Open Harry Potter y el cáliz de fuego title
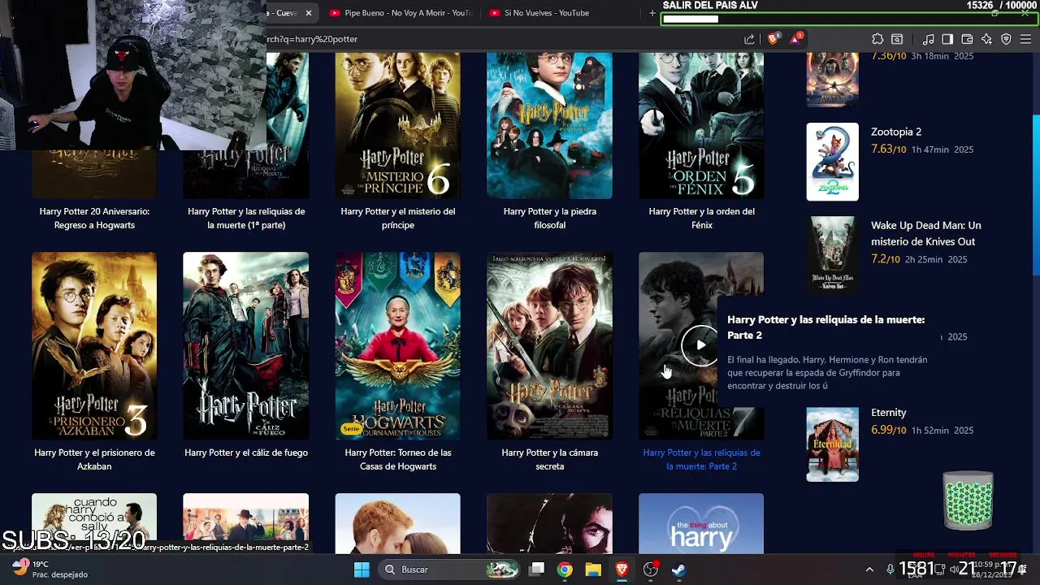The image size is (1040, 585). [x=246, y=453]
